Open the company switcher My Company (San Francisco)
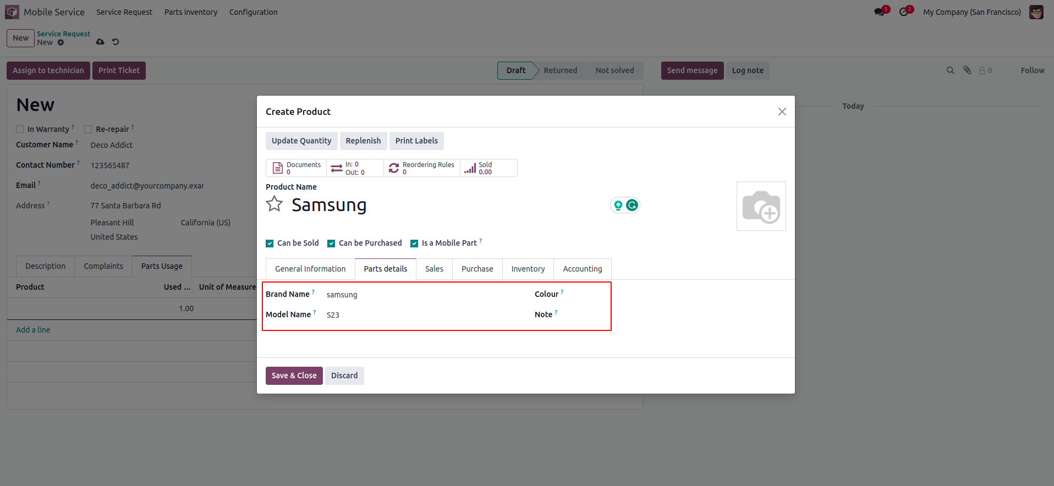 972,12
